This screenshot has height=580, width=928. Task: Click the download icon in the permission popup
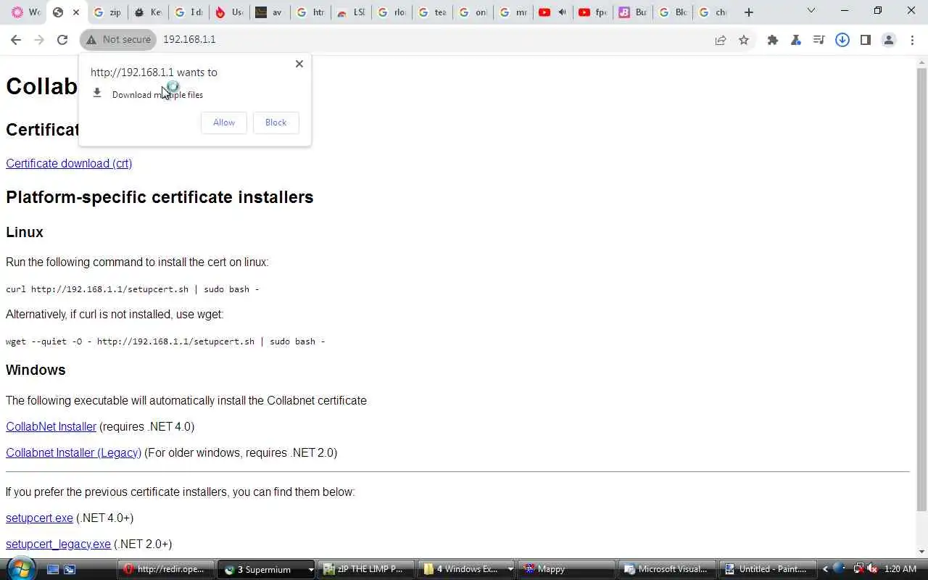(x=97, y=94)
